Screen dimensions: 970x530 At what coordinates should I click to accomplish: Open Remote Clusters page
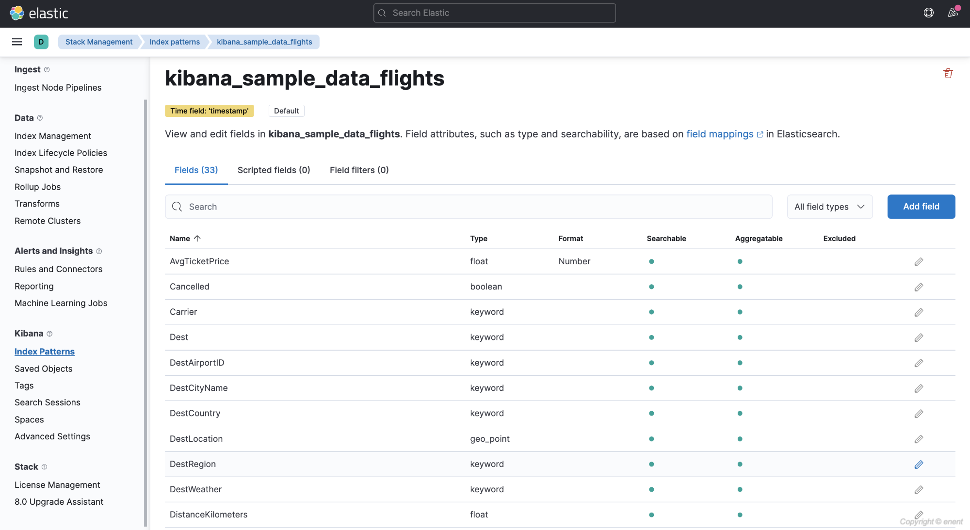pos(48,221)
